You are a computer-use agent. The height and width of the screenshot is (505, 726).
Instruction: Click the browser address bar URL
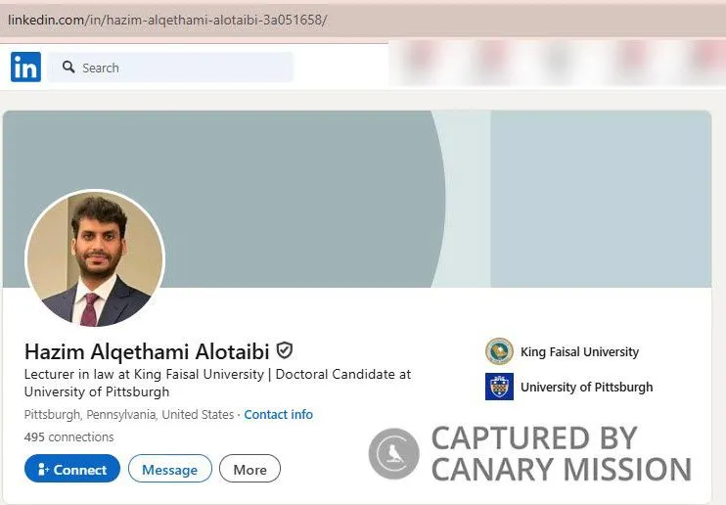point(167,20)
